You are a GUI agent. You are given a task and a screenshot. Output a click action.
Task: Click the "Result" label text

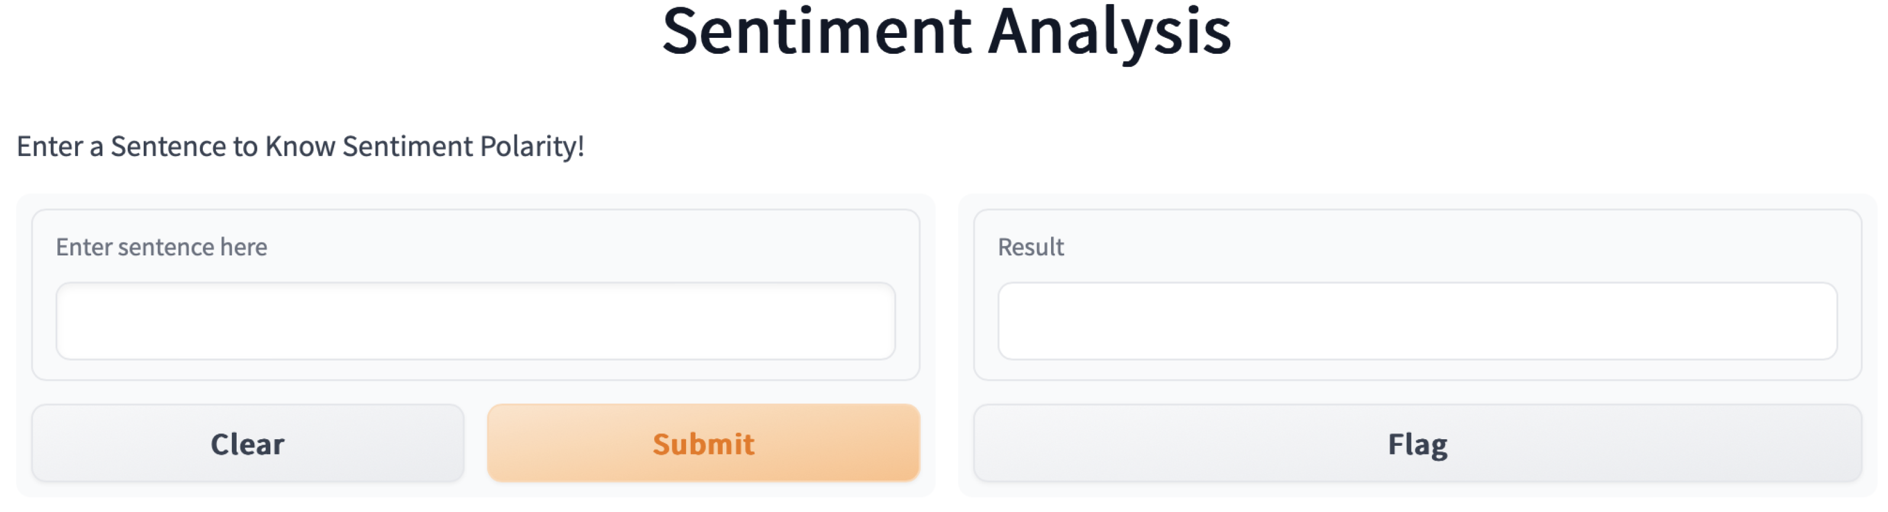coord(1030,248)
